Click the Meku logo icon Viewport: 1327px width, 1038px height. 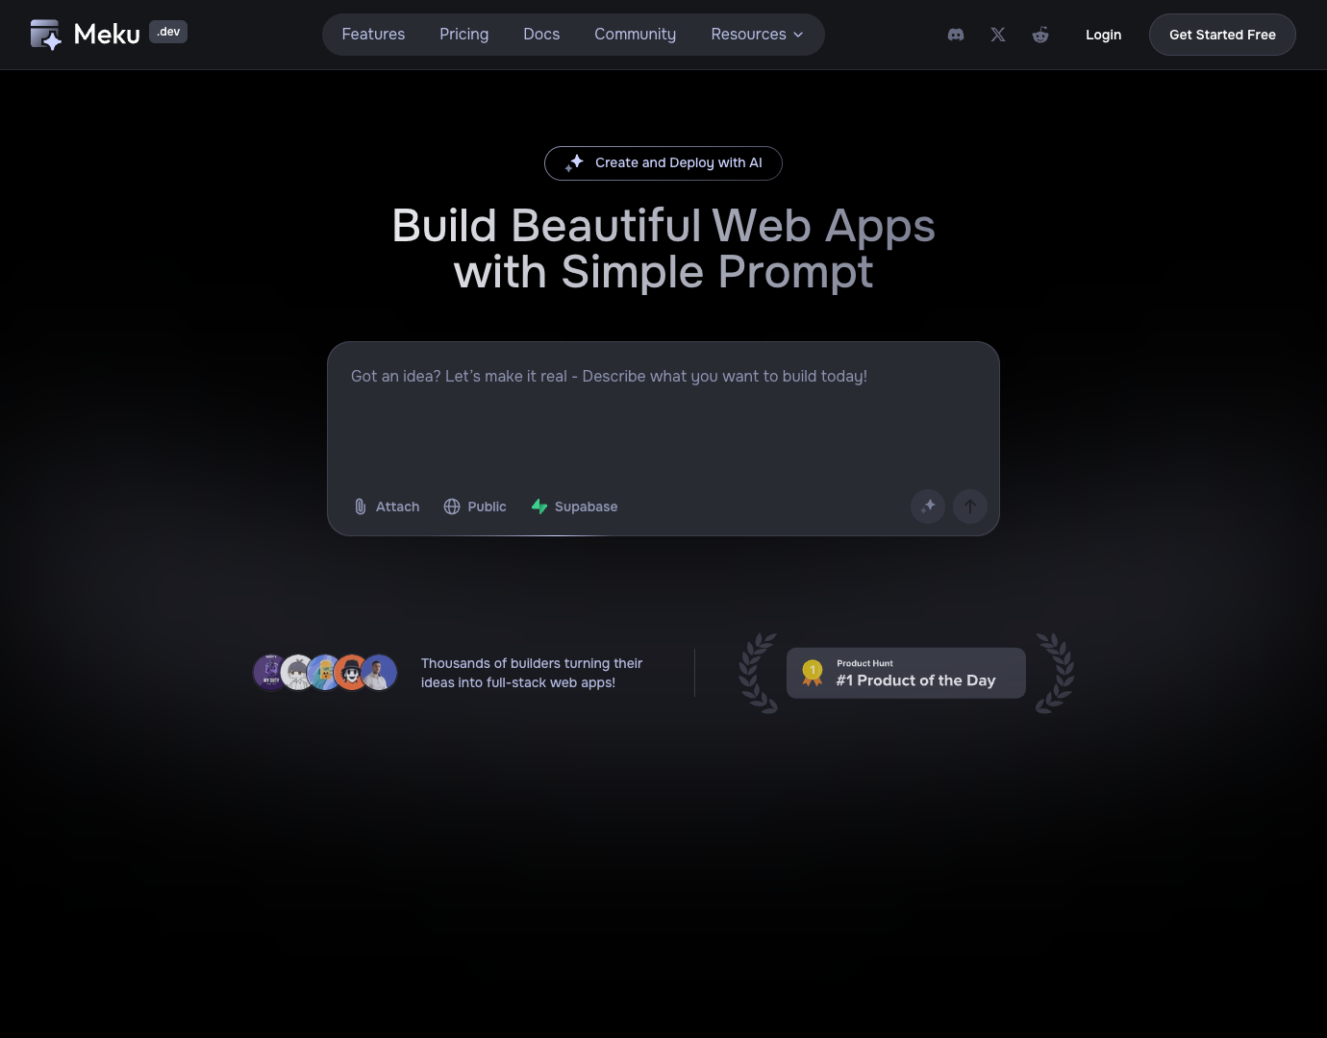click(45, 33)
